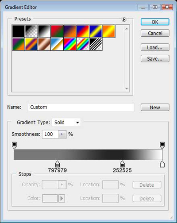Select the 797979 color stop
177x223 pixels.
point(58,164)
